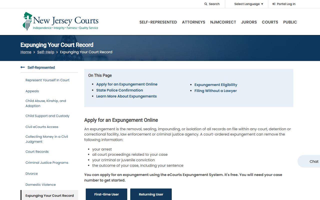Open Represent Yourself In Court sidebar link
This screenshot has width=320, height=200.
pyautogui.click(x=47, y=80)
